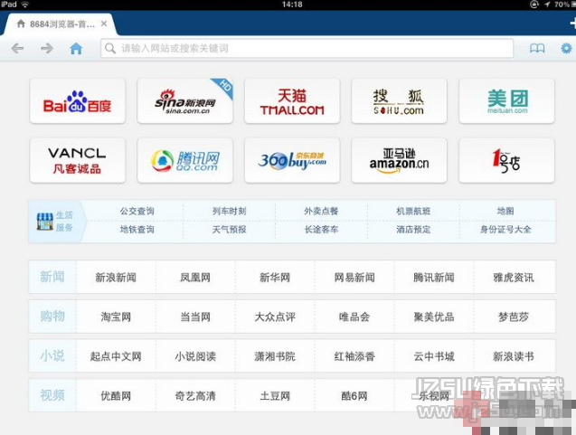Open 小说阅读 link
The image size is (576, 435).
tap(195, 356)
